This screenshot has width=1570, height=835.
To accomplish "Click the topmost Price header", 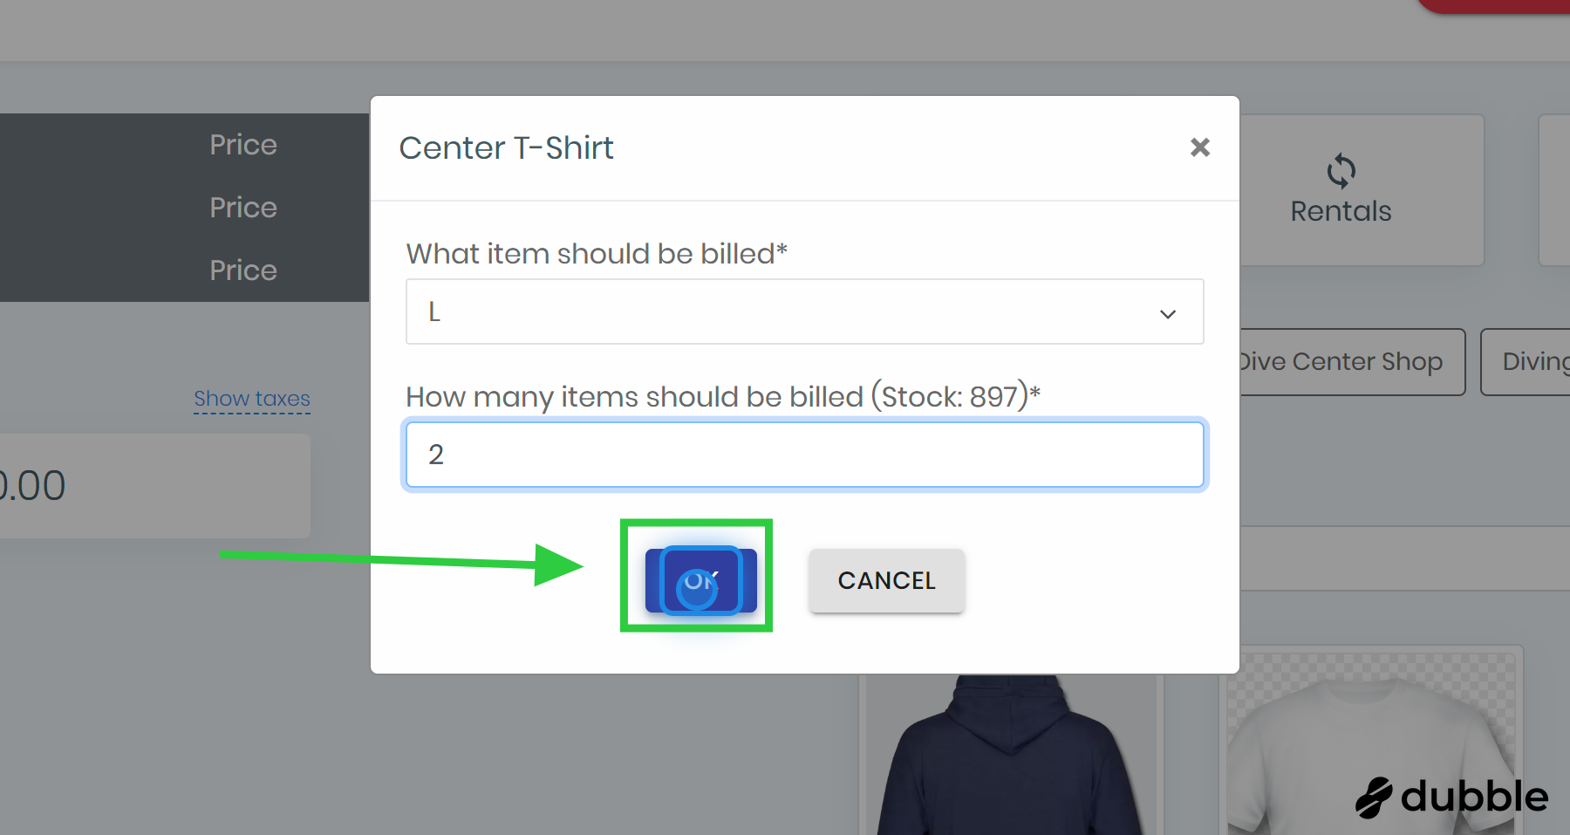I will point(243,145).
